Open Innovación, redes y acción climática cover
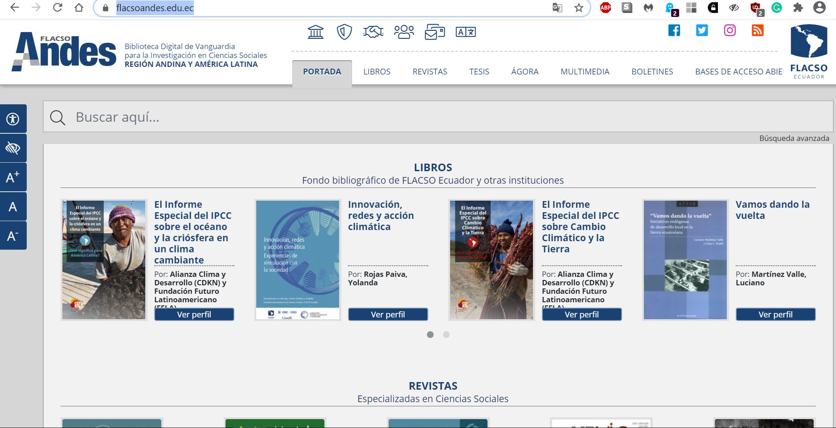Screen dimensions: 836x428 tap(298, 259)
